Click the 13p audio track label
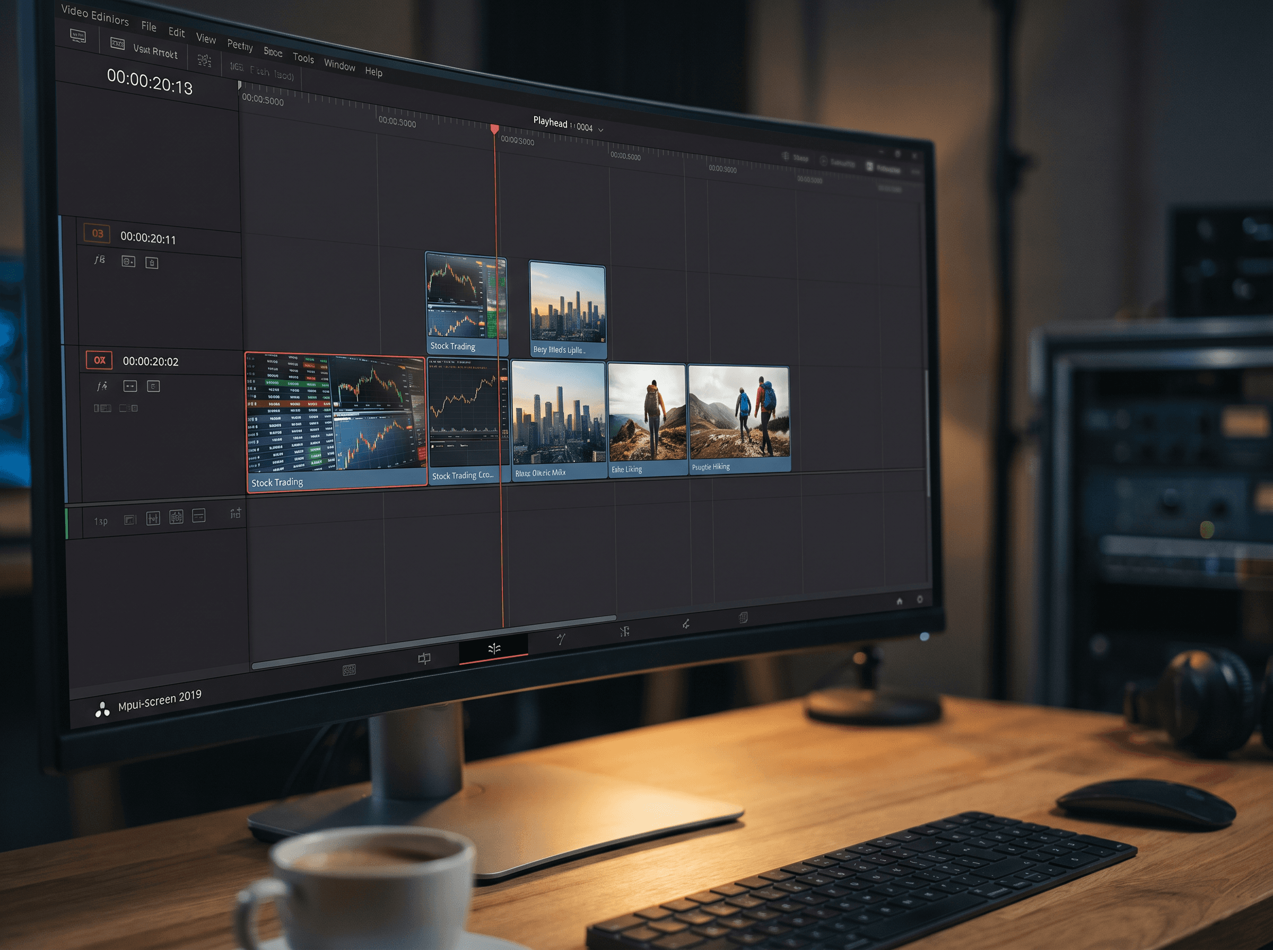Viewport: 1273px width, 950px height. pyautogui.click(x=101, y=521)
